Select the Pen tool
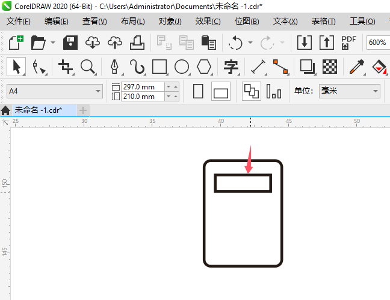The width and height of the screenshot is (390, 300). pyautogui.click(x=115, y=67)
